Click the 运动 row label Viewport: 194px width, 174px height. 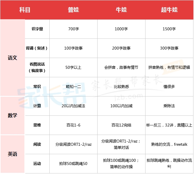tap(37, 164)
